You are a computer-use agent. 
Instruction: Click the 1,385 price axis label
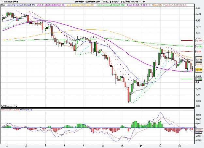(198, 101)
